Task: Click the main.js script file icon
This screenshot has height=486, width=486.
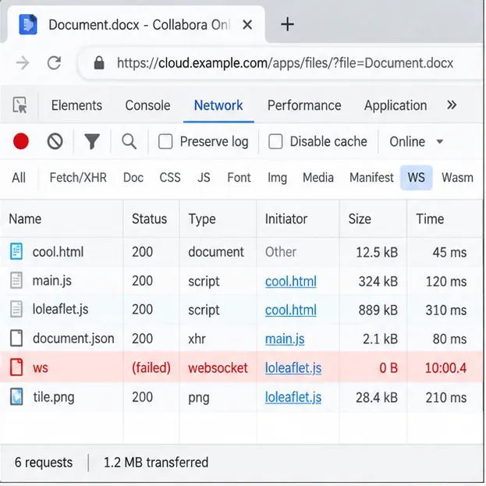Action: [x=16, y=280]
